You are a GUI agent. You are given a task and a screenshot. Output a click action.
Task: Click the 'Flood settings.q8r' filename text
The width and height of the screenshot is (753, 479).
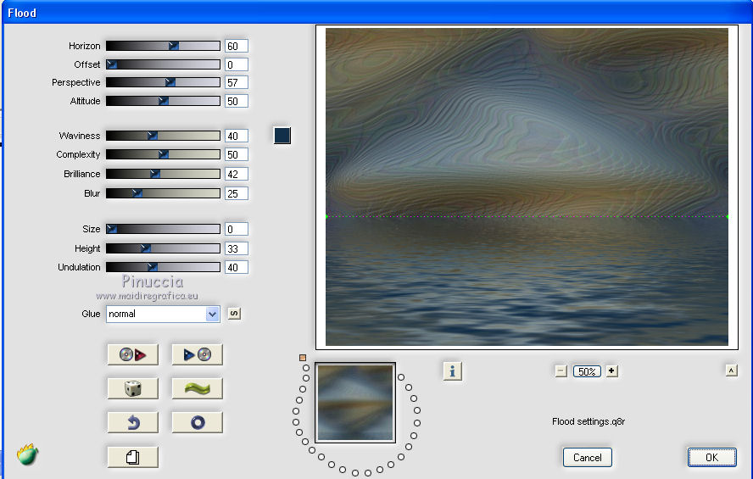tap(588, 421)
